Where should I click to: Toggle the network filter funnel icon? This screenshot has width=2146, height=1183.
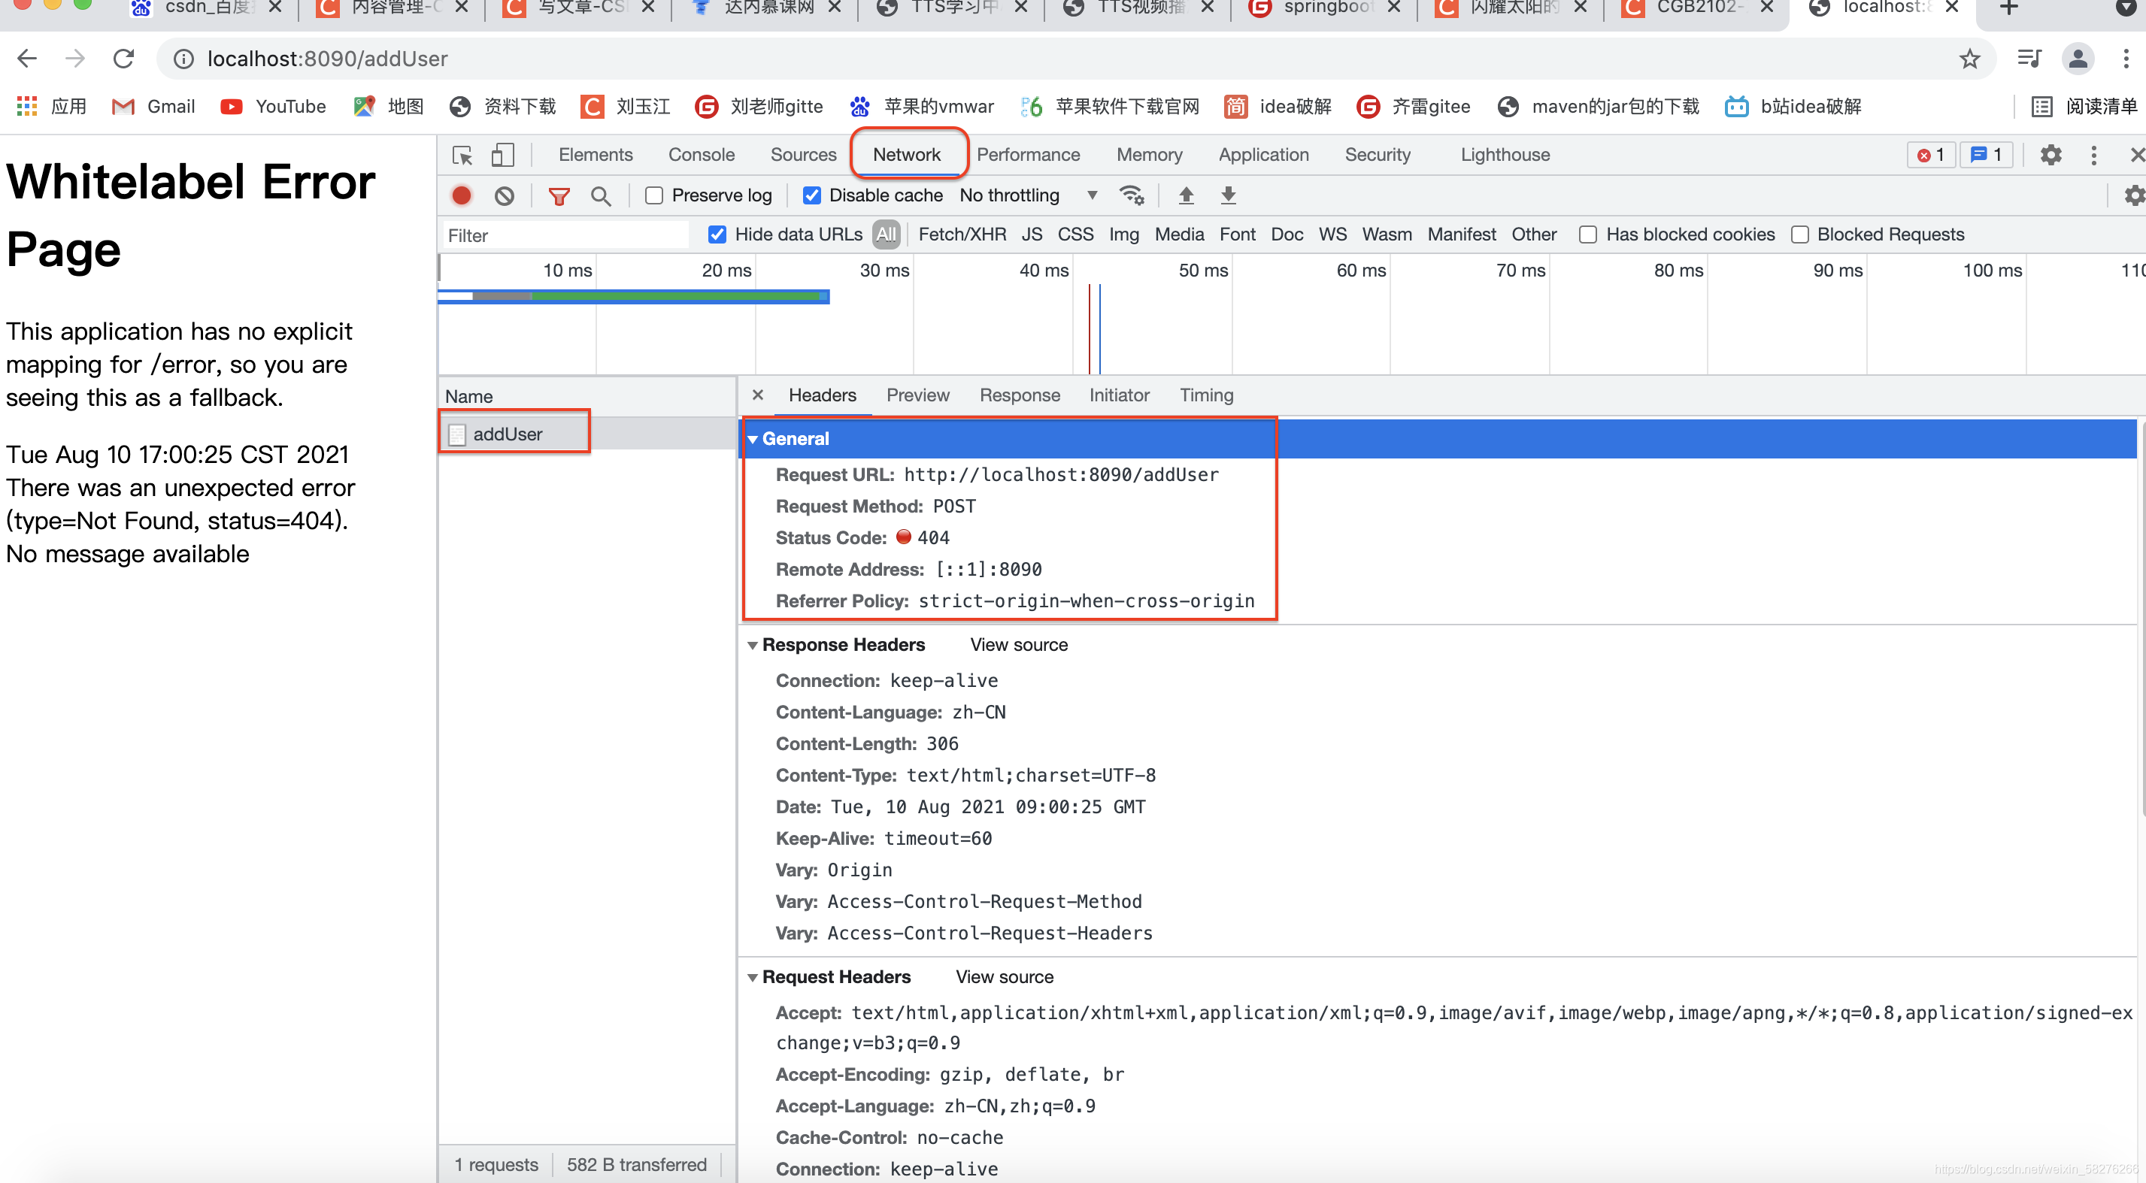coord(559,196)
